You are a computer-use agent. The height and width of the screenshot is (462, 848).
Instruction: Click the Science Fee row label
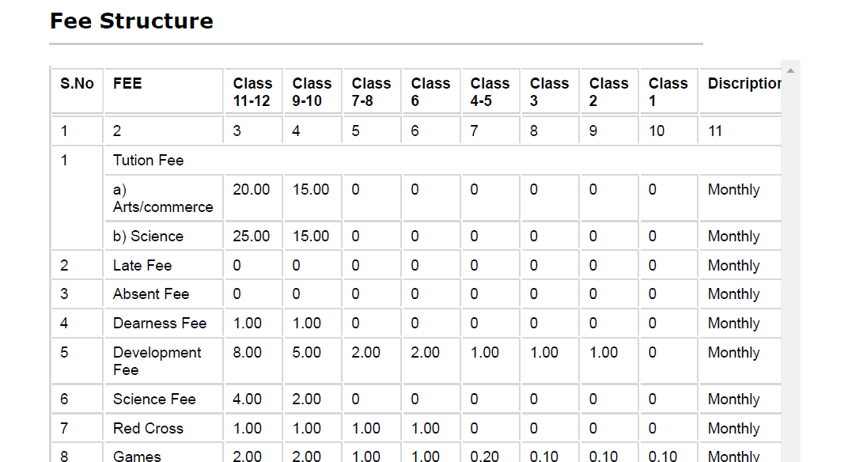tap(154, 400)
